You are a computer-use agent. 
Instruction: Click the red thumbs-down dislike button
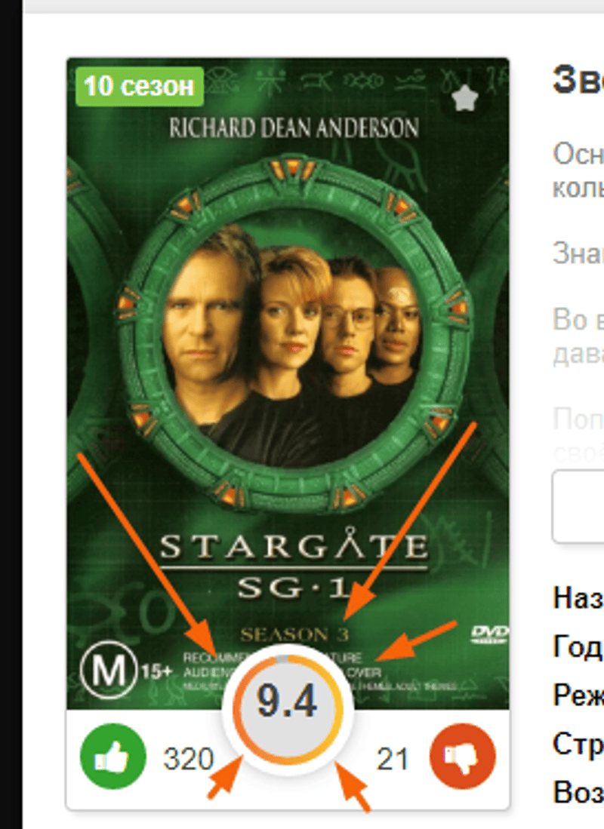[463, 757]
